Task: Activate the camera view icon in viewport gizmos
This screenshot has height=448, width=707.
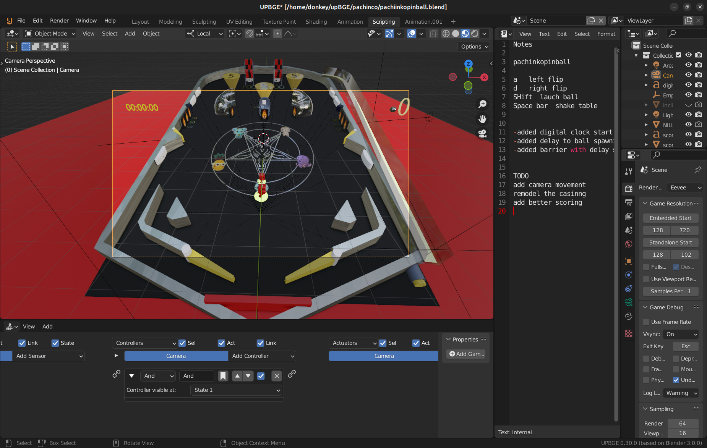Action: (482, 133)
